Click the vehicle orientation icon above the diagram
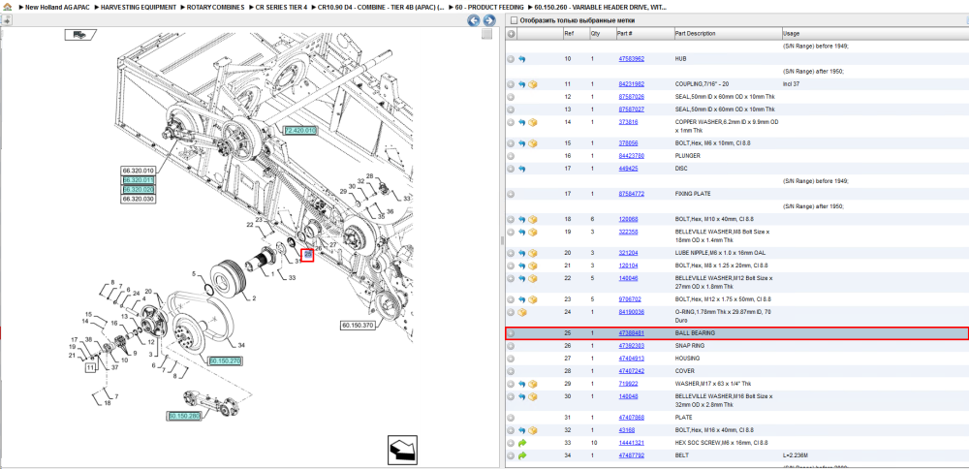The height and width of the screenshot is (469, 969). point(79,35)
